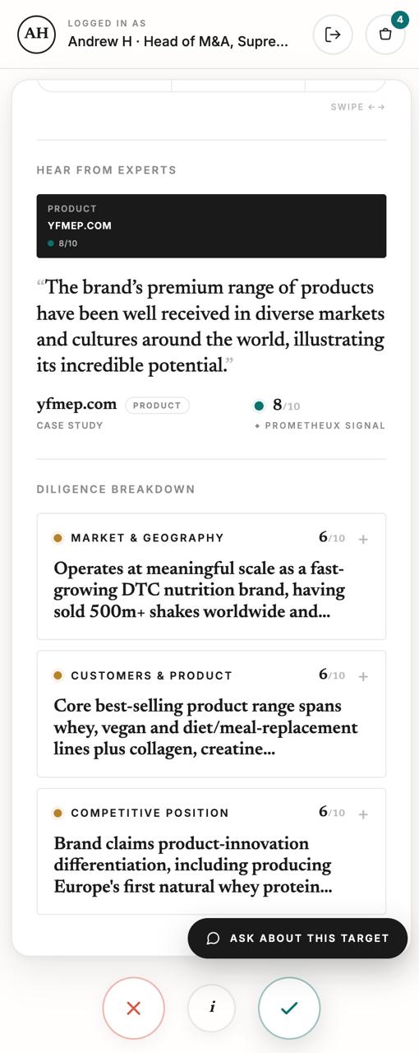This screenshot has width=419, height=1053.
Task: Click the logout arrow icon
Action: [333, 35]
